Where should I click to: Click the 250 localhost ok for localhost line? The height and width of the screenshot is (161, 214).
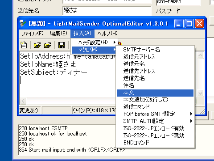[x=53, y=134]
